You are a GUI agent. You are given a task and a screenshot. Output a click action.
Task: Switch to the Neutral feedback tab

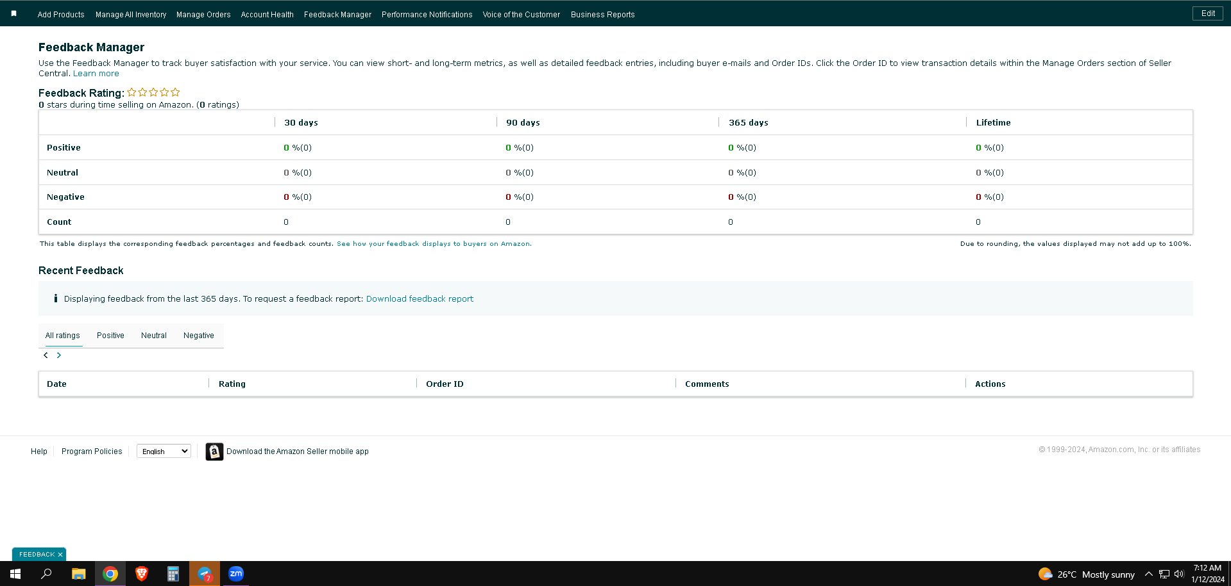(154, 336)
